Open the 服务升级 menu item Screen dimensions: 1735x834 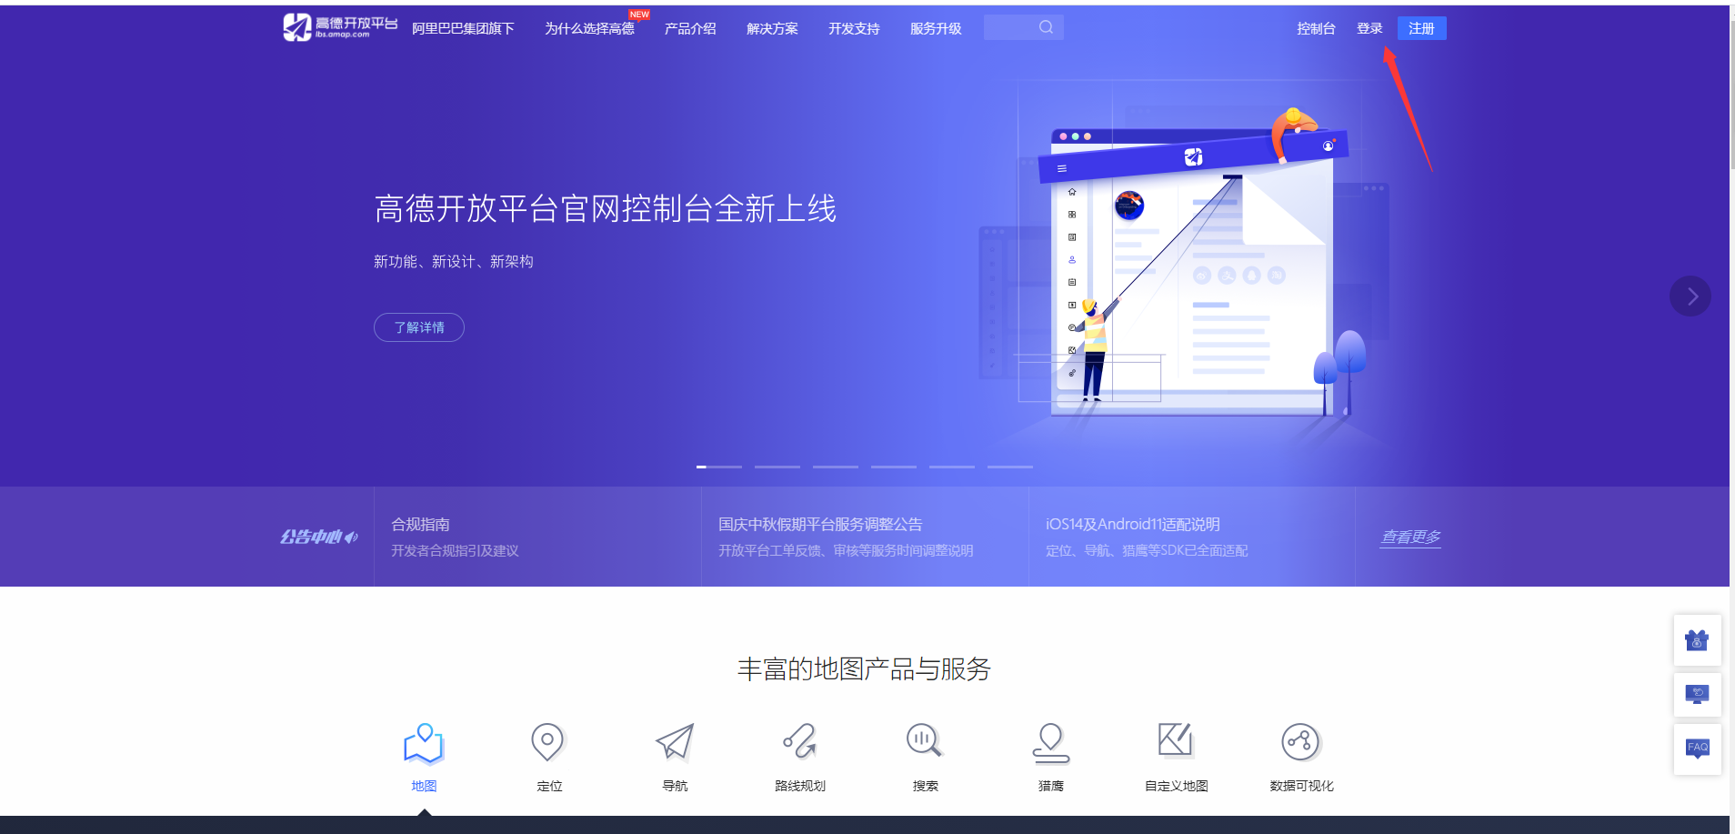tap(935, 28)
